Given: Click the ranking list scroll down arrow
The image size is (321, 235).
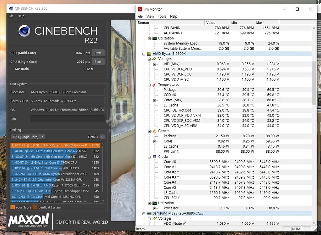Looking at the screenshot, I should click(103, 201).
